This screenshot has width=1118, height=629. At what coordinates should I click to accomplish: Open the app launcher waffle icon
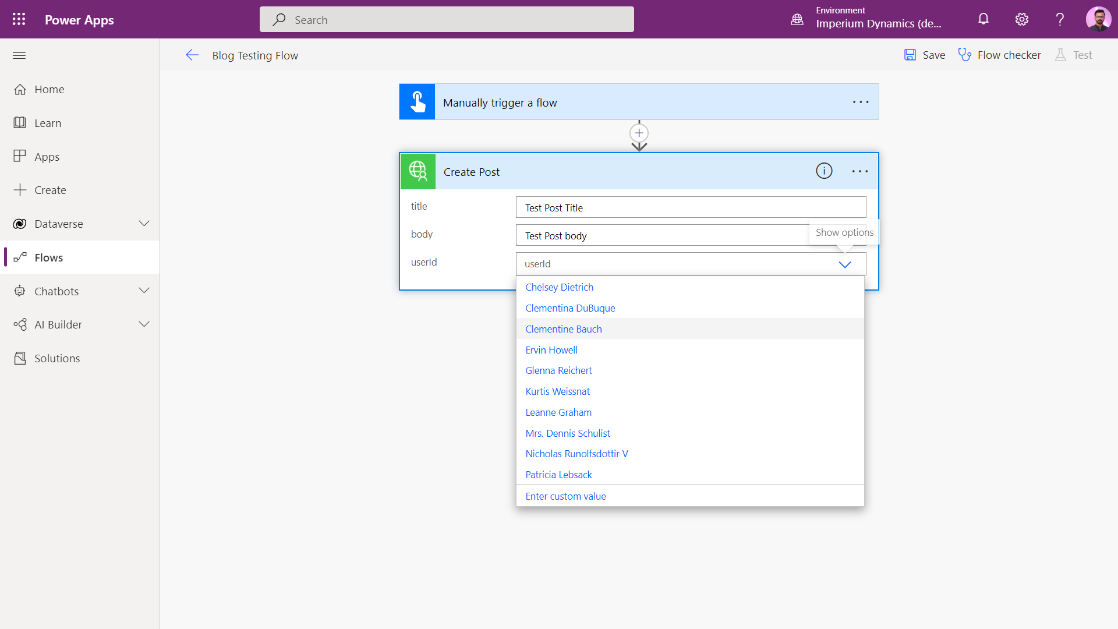tap(19, 19)
